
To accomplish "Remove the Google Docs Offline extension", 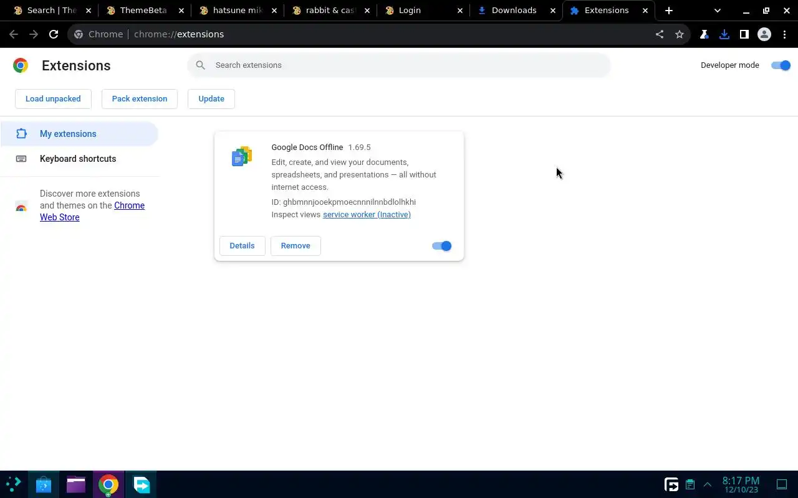I will (x=296, y=246).
